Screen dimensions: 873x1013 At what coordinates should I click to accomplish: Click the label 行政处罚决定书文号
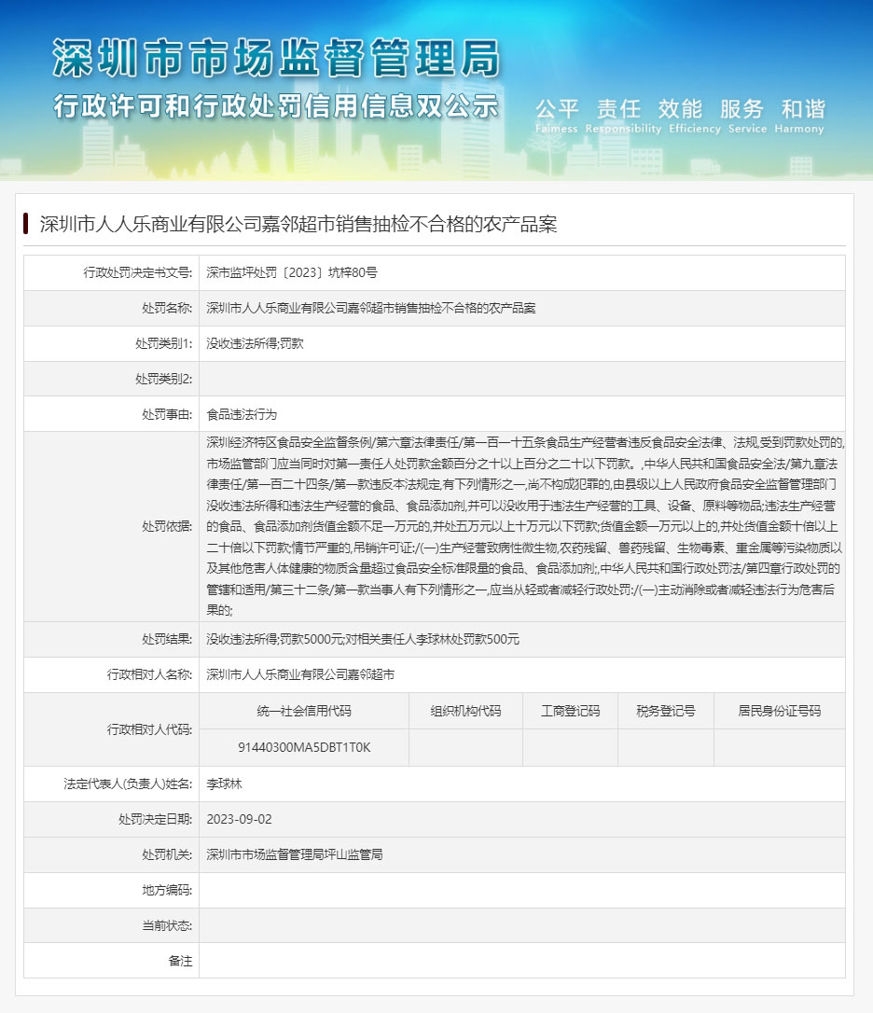coord(138,272)
